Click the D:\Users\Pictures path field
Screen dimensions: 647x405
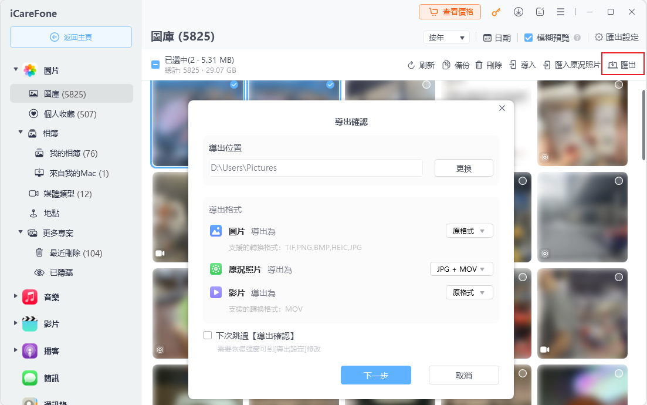coord(316,168)
